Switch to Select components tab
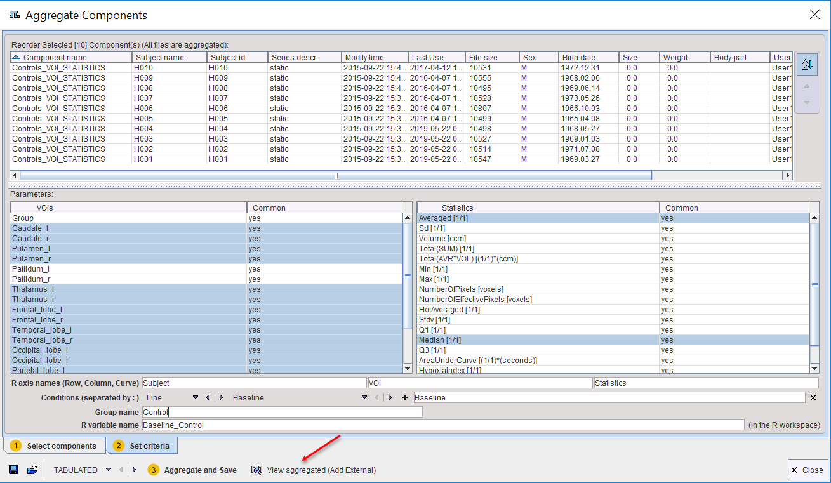 (x=55, y=446)
